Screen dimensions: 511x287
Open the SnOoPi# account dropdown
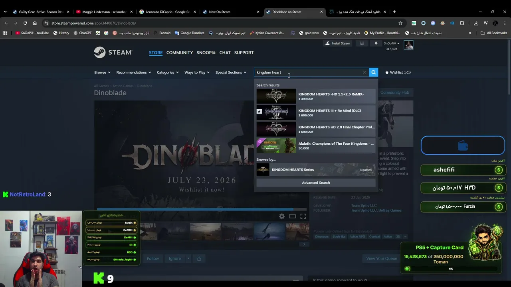(x=392, y=43)
